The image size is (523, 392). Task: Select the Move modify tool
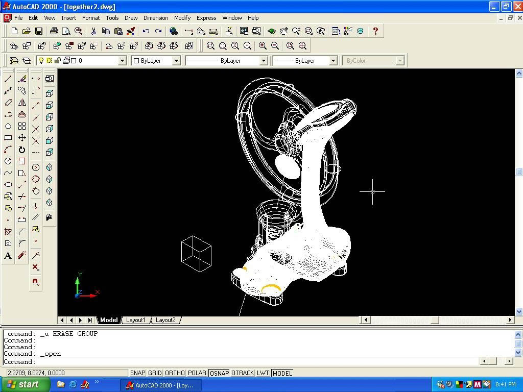[x=22, y=138]
